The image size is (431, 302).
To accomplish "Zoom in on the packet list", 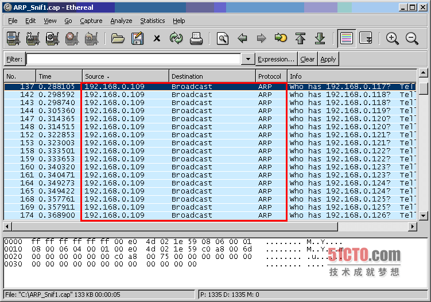I will (x=393, y=38).
